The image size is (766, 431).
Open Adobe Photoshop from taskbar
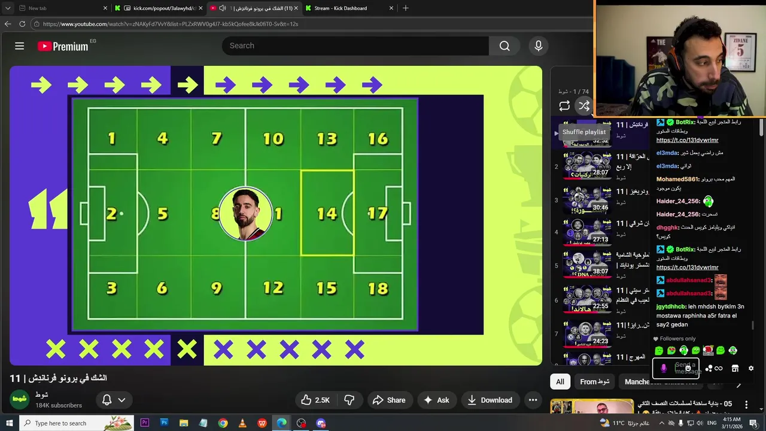[x=164, y=423]
